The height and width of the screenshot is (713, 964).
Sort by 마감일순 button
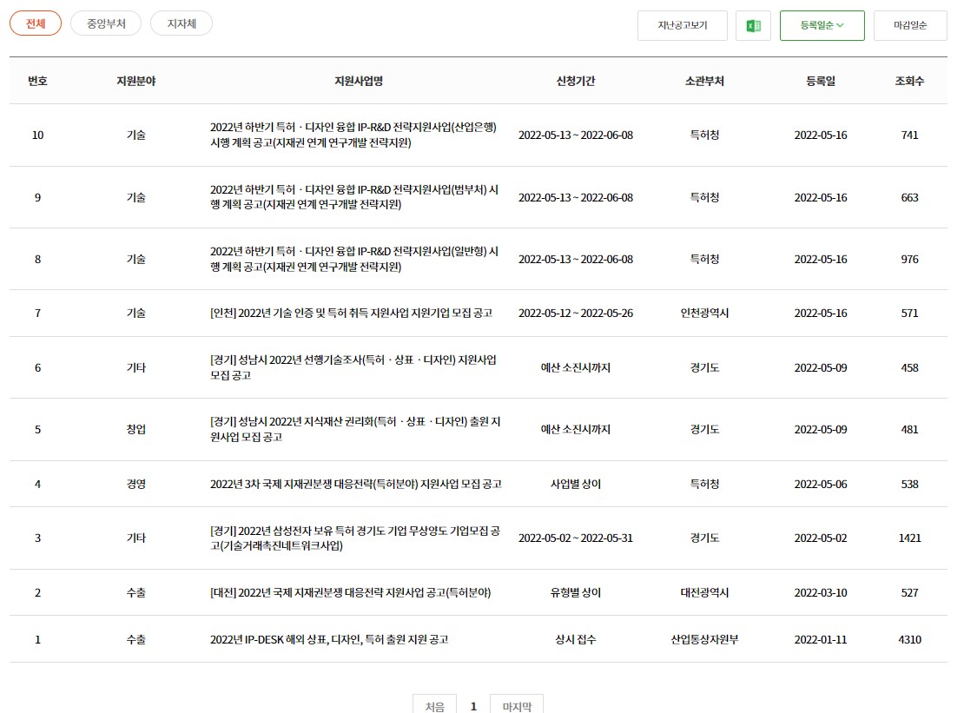click(x=909, y=25)
